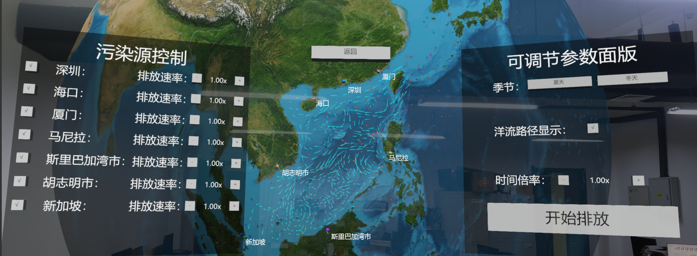Click the 可调节参数面版 panel title
This screenshot has width=697, height=256.
point(572,57)
